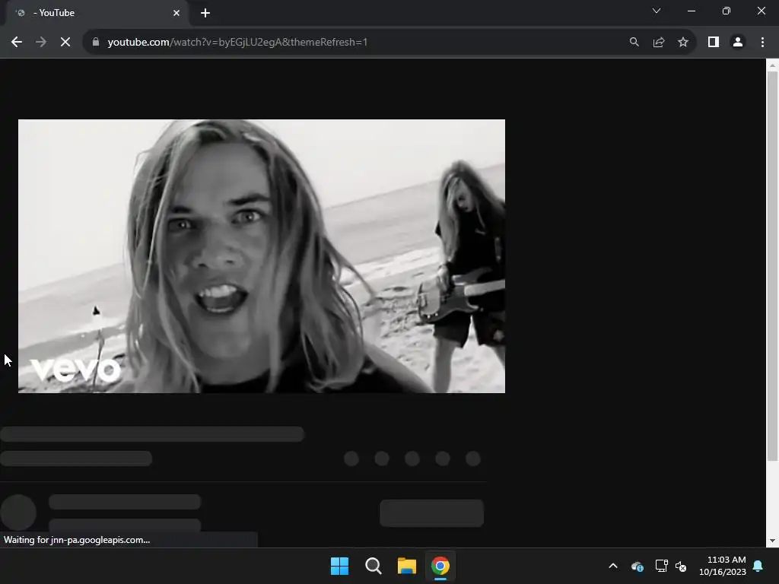This screenshot has height=584, width=779.
Task: Click the forward navigation arrow
Action: pos(41,43)
